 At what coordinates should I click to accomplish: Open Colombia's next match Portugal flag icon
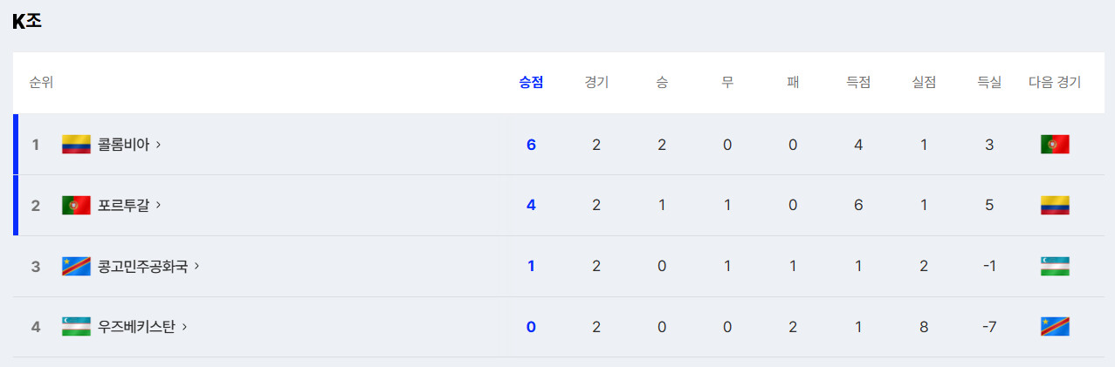(1055, 145)
